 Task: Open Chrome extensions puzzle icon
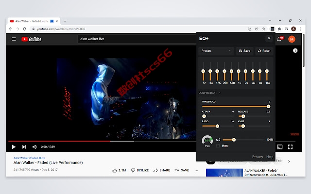point(279,29)
